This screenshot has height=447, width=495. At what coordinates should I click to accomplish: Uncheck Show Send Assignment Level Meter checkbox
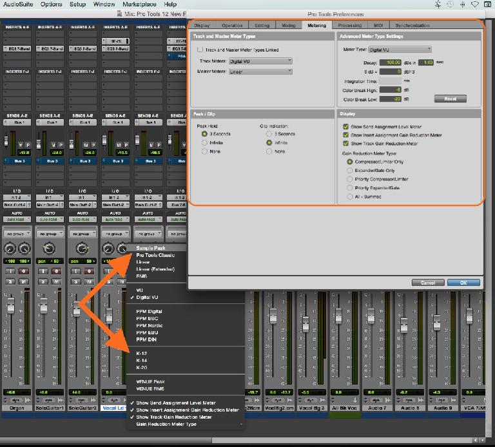pyautogui.click(x=345, y=126)
